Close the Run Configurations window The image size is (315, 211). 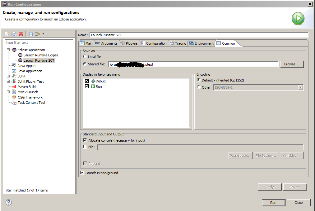310,4
